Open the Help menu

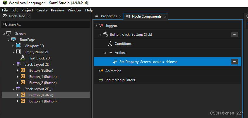pos(89,10)
